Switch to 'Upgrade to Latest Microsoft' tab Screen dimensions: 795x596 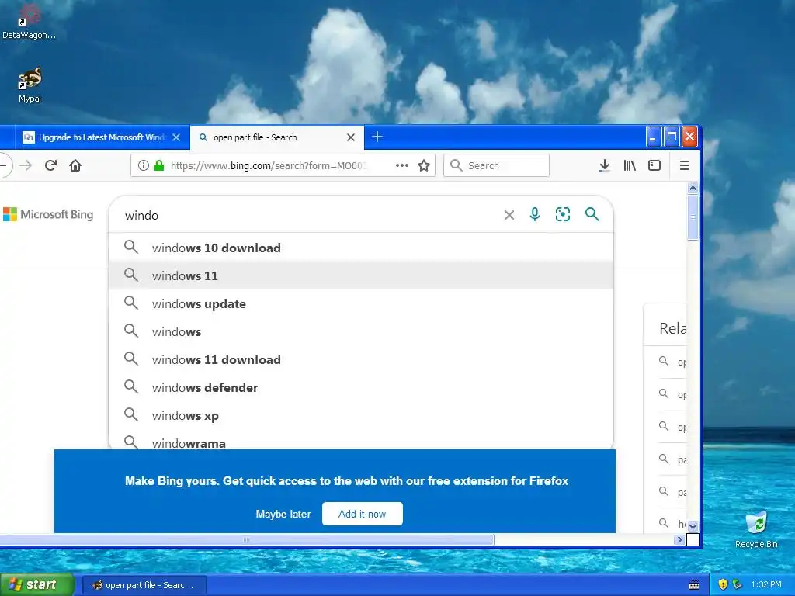(100, 137)
